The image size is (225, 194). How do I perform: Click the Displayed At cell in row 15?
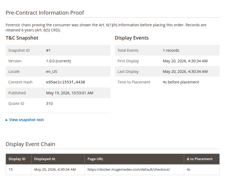(58, 170)
